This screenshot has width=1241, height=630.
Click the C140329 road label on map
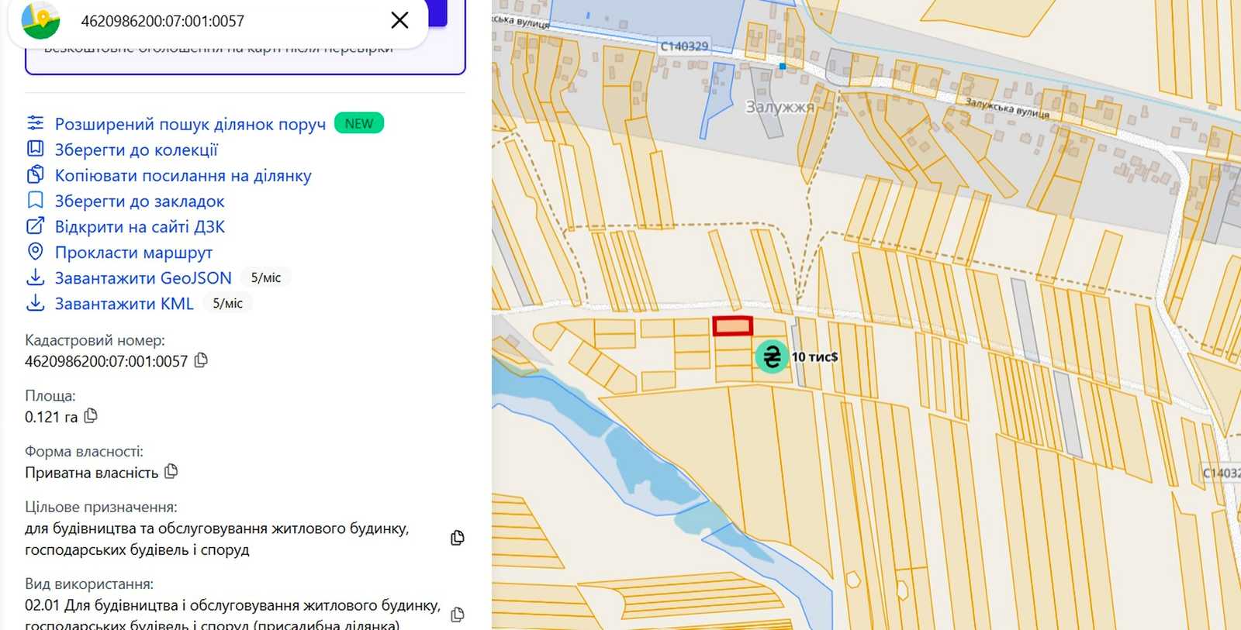point(684,46)
